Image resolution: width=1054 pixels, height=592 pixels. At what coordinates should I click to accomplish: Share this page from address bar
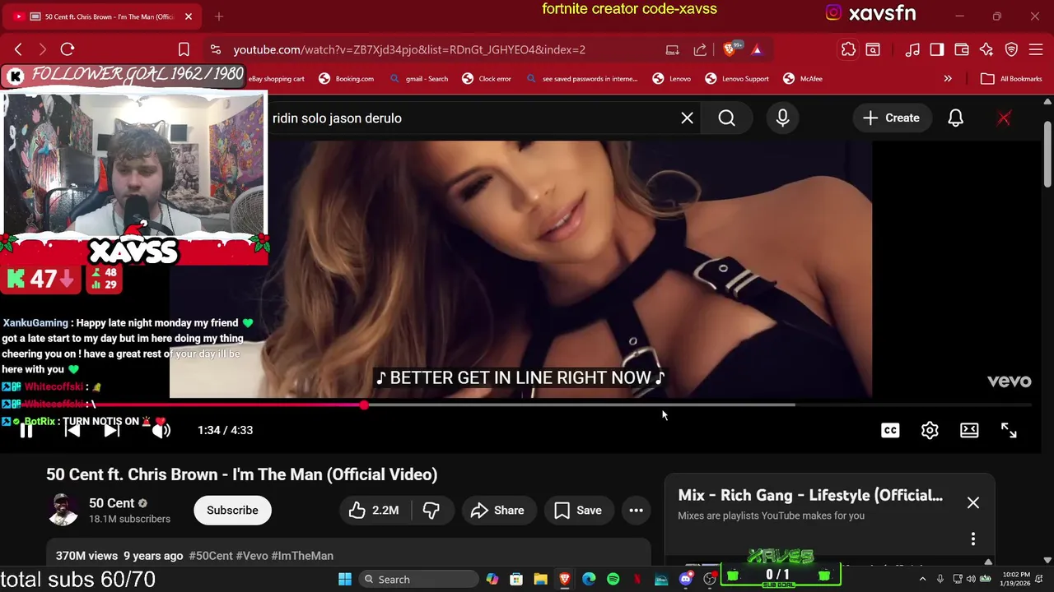pos(700,49)
